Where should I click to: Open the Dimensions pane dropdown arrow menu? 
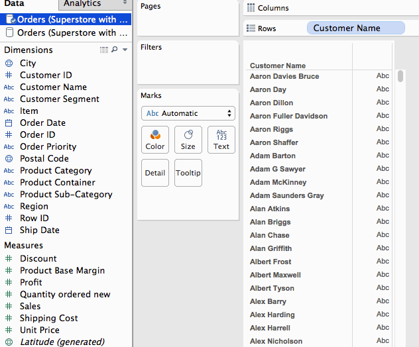click(x=125, y=50)
